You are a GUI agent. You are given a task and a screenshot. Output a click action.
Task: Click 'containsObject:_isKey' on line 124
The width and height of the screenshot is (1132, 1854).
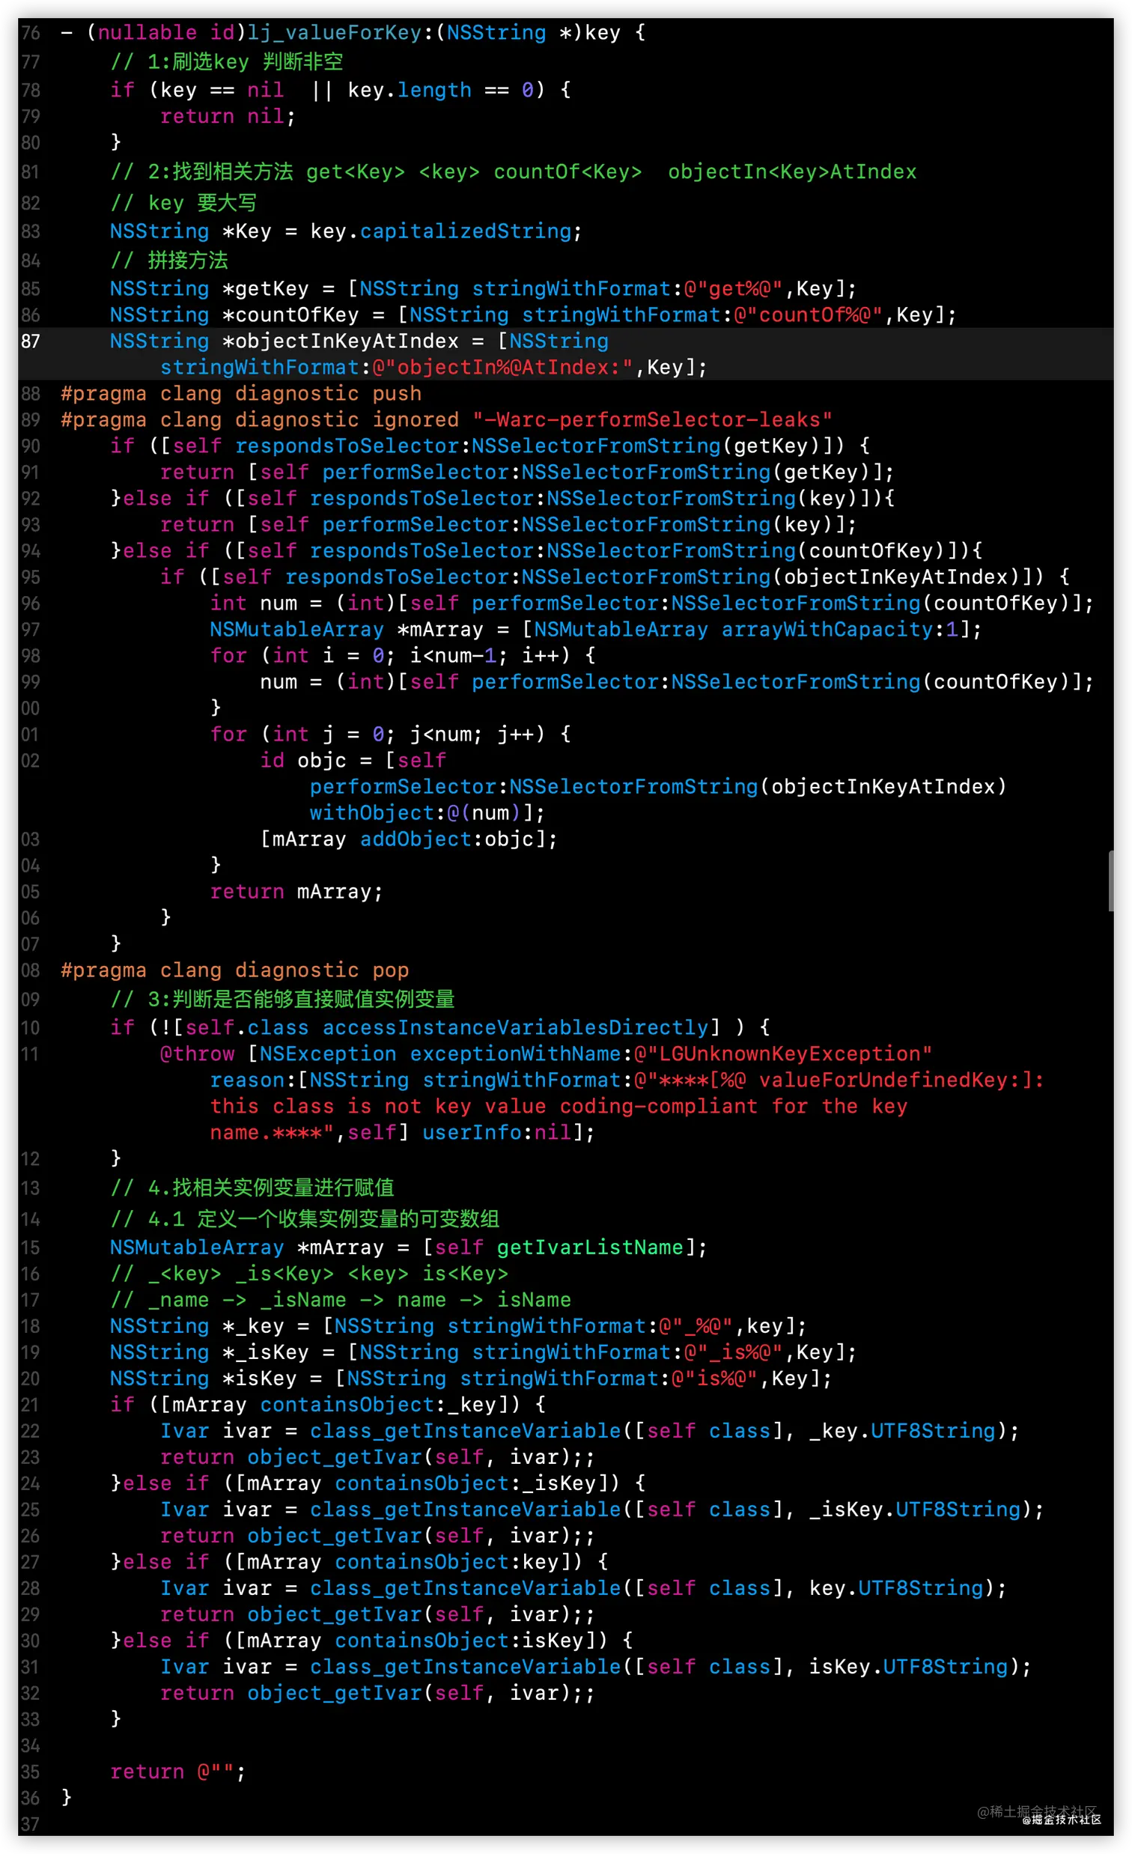coord(466,1483)
